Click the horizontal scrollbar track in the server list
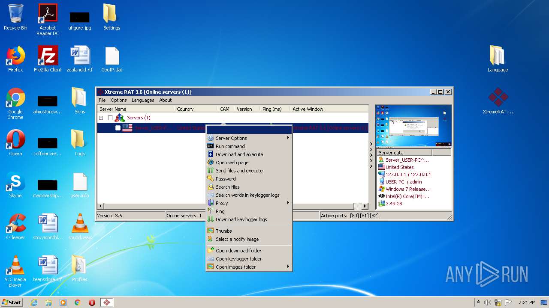 [x=358, y=206]
